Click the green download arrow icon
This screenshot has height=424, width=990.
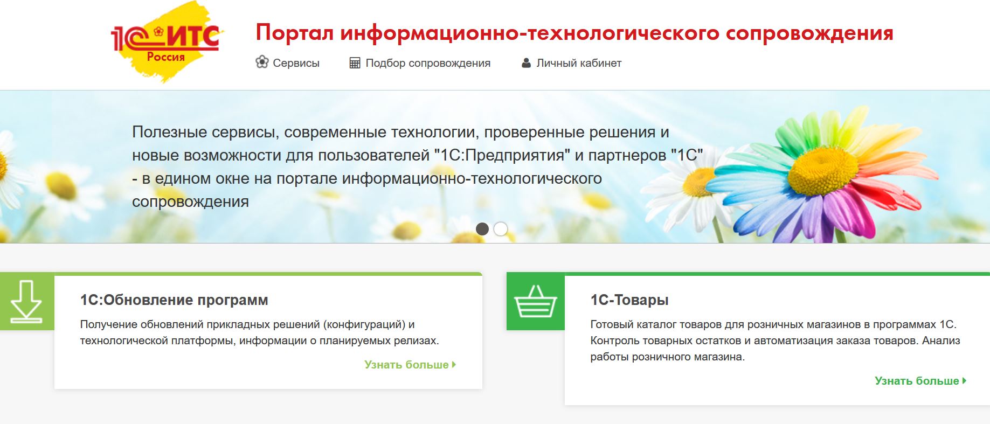point(26,302)
